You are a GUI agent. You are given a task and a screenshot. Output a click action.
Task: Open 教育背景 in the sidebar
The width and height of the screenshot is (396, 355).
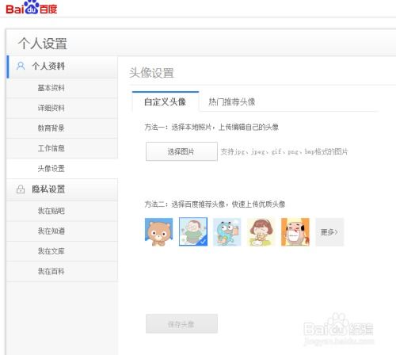point(63,128)
